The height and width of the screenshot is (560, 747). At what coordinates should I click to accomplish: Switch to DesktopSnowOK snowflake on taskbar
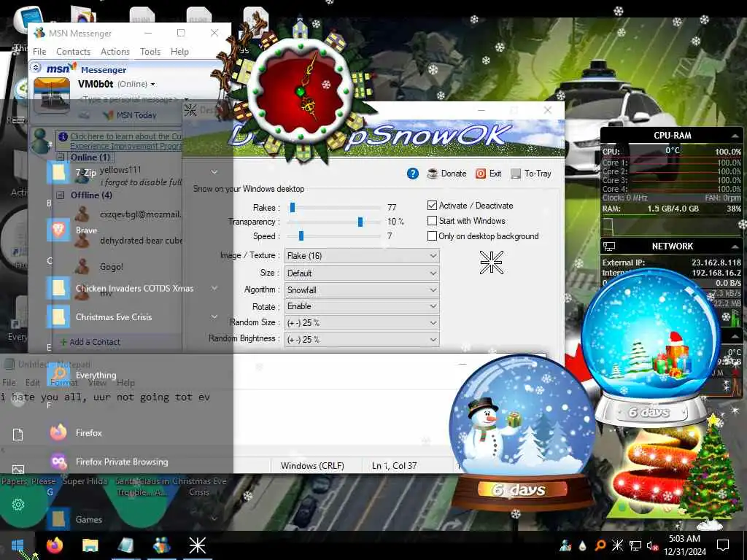click(197, 545)
